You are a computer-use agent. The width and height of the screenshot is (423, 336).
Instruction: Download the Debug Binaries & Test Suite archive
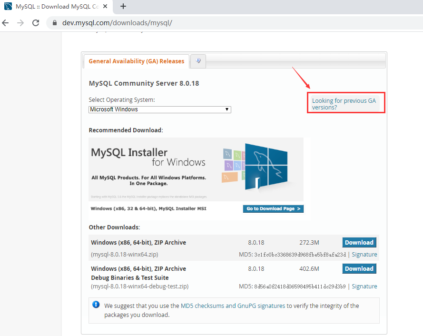coord(359,268)
